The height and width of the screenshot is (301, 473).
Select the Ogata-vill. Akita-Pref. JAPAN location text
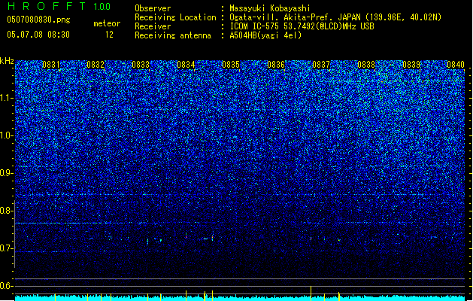coord(335,17)
